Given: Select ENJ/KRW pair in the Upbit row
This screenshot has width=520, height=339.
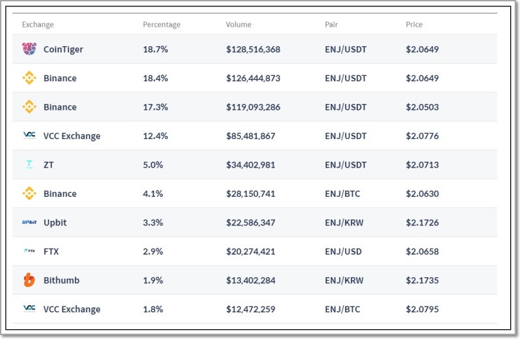Looking at the screenshot, I should tap(344, 222).
